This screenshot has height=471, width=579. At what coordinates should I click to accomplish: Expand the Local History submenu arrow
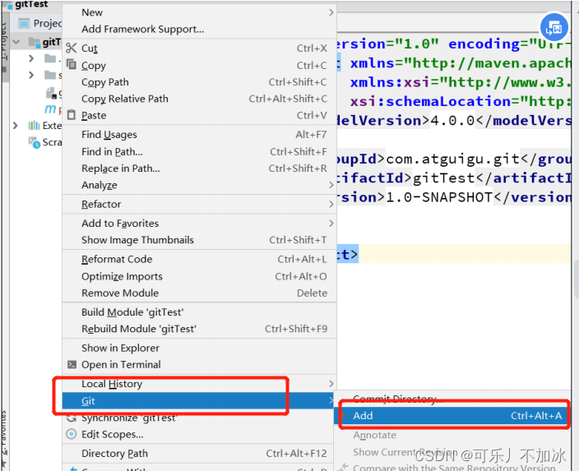[x=331, y=384]
